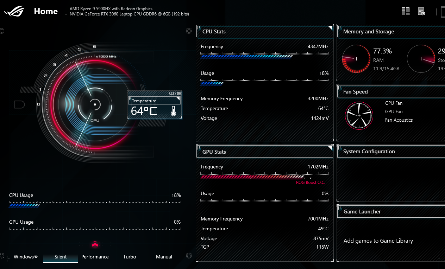Grab the drag handle on System Configuration panel

click(339, 148)
